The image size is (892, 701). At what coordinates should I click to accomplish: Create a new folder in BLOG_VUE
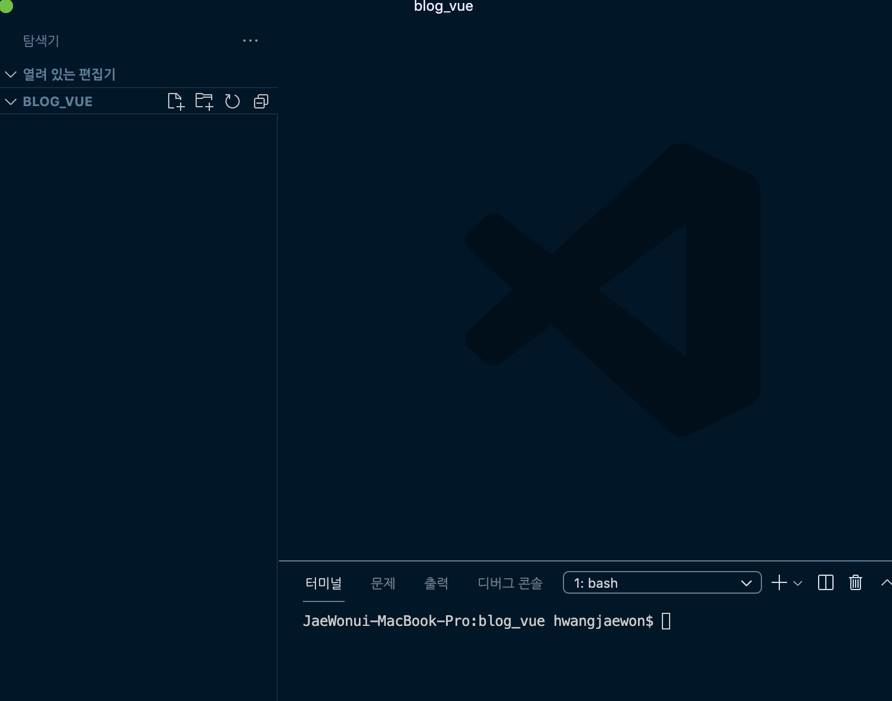[205, 101]
